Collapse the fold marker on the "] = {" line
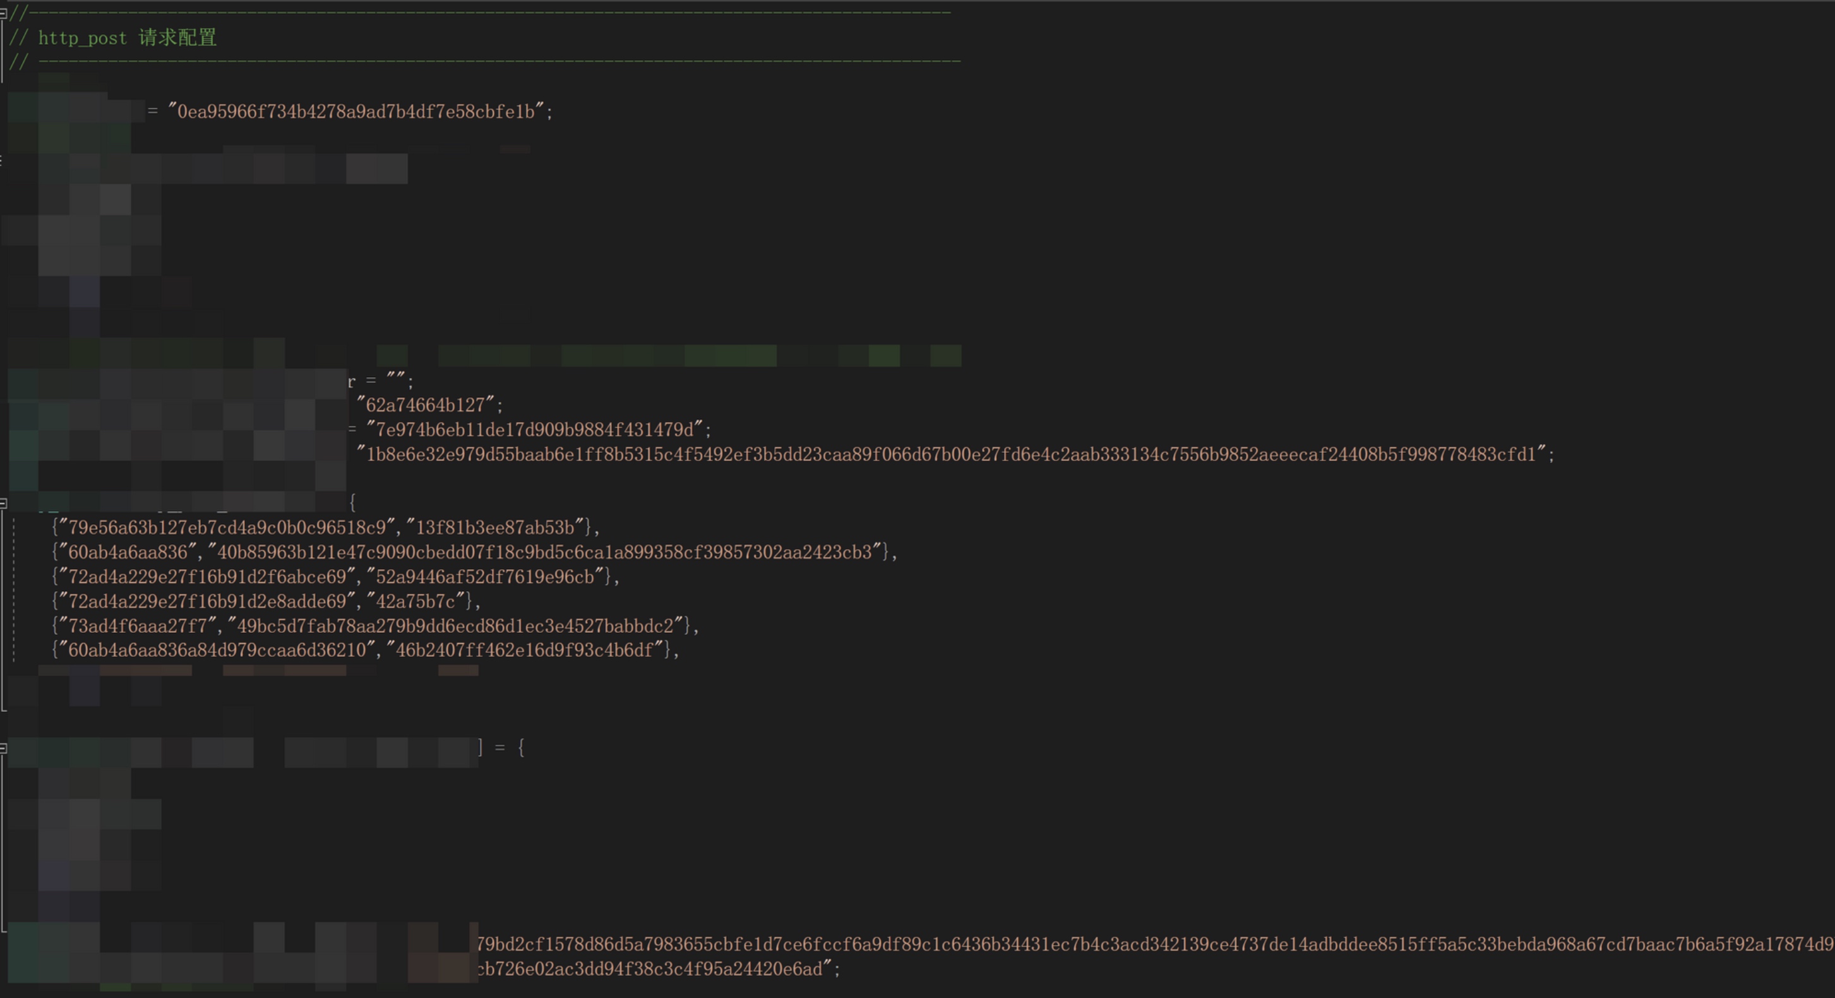1835x998 pixels. (4, 748)
